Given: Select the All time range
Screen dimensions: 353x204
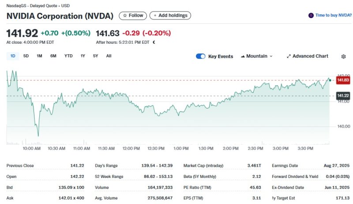Looking at the screenshot, I should (109, 56).
